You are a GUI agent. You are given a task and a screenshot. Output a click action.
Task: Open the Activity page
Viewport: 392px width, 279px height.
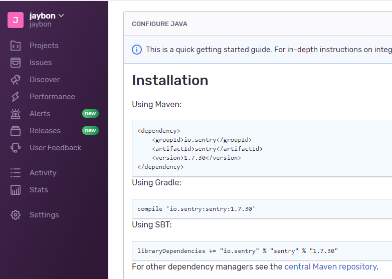[x=43, y=173]
